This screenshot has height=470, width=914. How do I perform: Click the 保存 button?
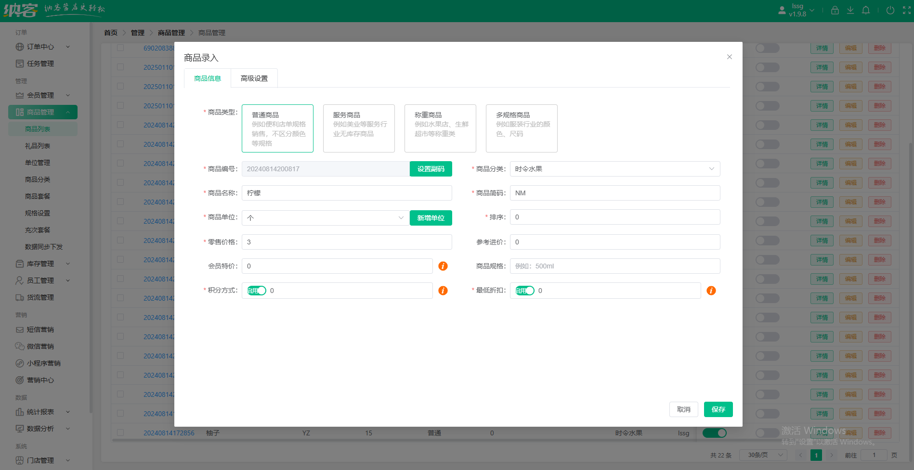click(x=718, y=409)
